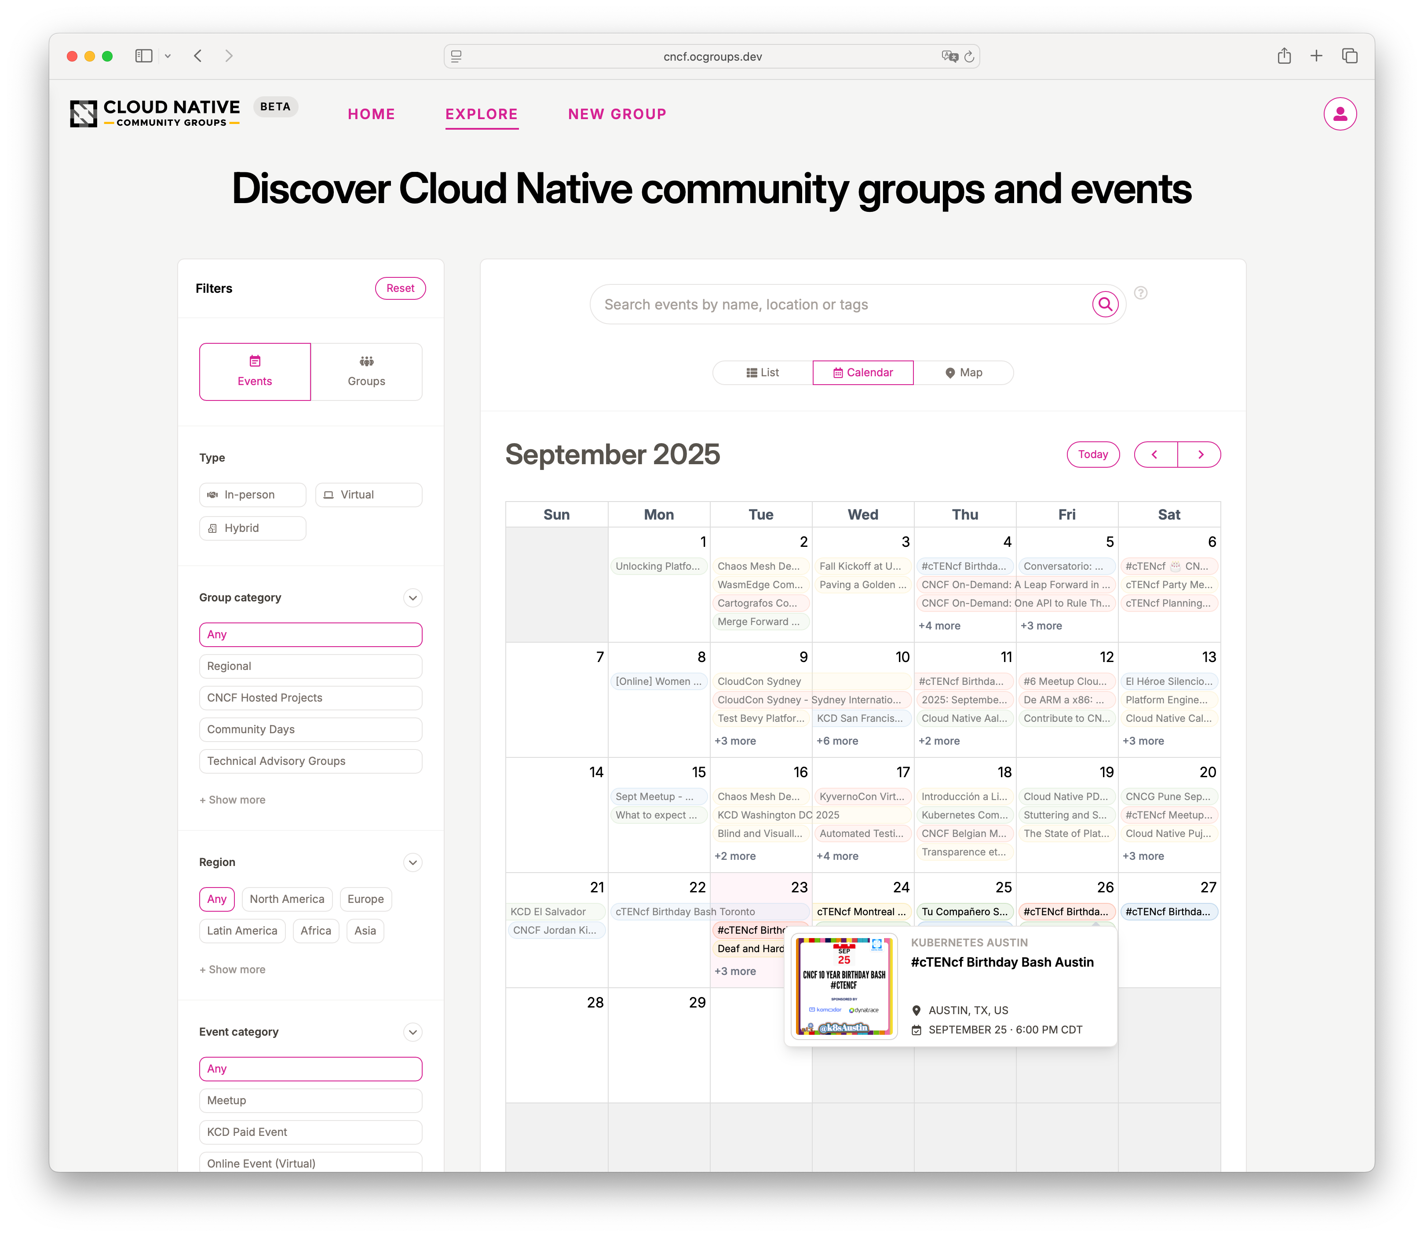Click the magnifier search icon button
This screenshot has width=1424, height=1237.
click(x=1105, y=304)
